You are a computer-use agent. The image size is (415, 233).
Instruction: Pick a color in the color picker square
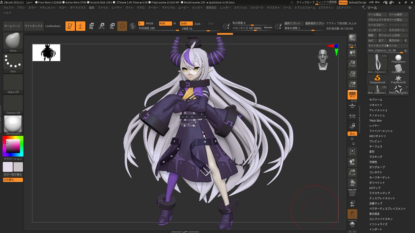click(13, 146)
